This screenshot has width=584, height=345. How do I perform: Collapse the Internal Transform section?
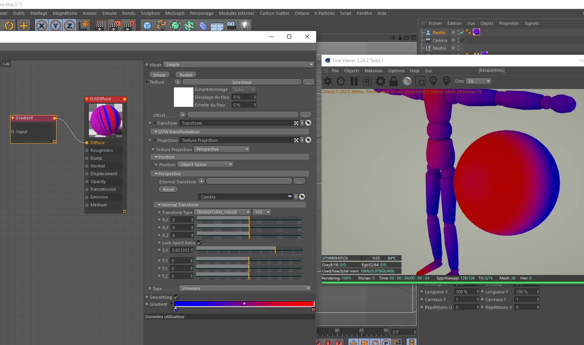click(159, 205)
